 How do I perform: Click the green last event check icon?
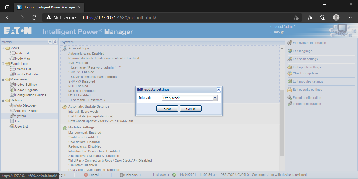[x=174, y=175]
